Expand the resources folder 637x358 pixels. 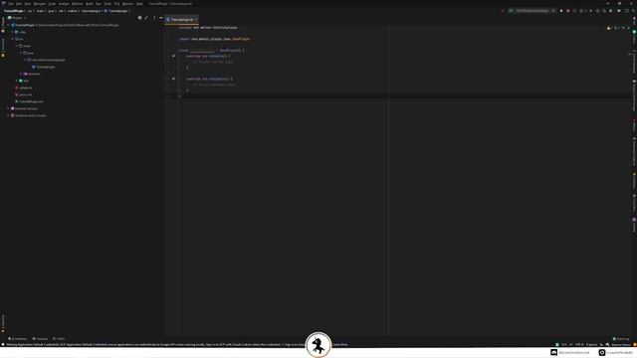click(x=21, y=74)
